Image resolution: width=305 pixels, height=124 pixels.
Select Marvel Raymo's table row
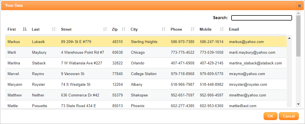click(146, 74)
